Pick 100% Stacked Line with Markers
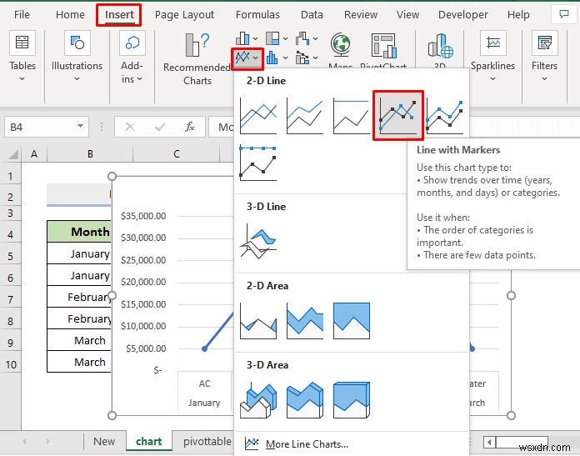Screen dimensions: 580x456 (258, 163)
